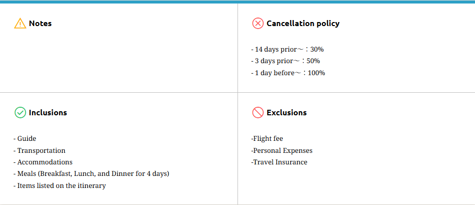Click the red prohibited Exclusions icon
This screenshot has height=205, width=475.
pos(258,113)
